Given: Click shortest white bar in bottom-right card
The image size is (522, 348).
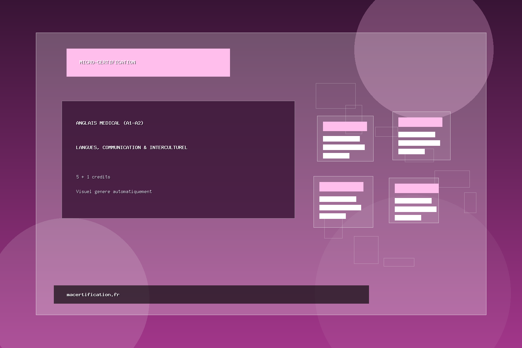Looking at the screenshot, I should click(408, 218).
